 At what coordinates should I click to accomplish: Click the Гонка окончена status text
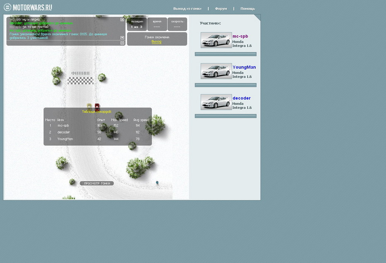157,37
